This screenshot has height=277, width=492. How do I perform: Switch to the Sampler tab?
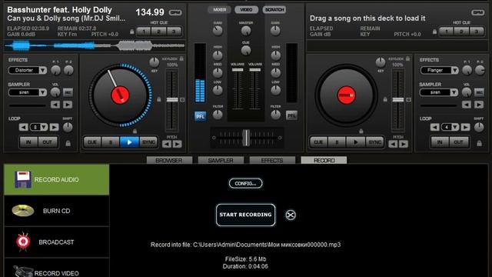coord(221,160)
